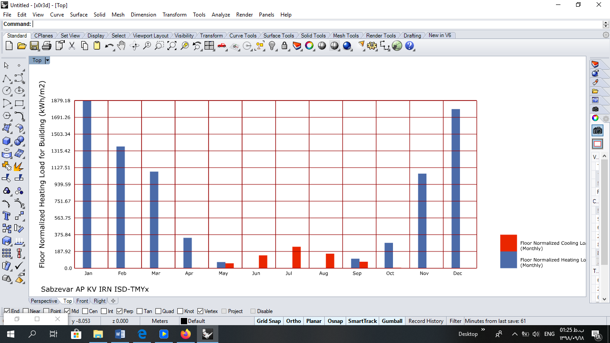
Task: Select the Cut scissors icon
Action: [72, 46]
